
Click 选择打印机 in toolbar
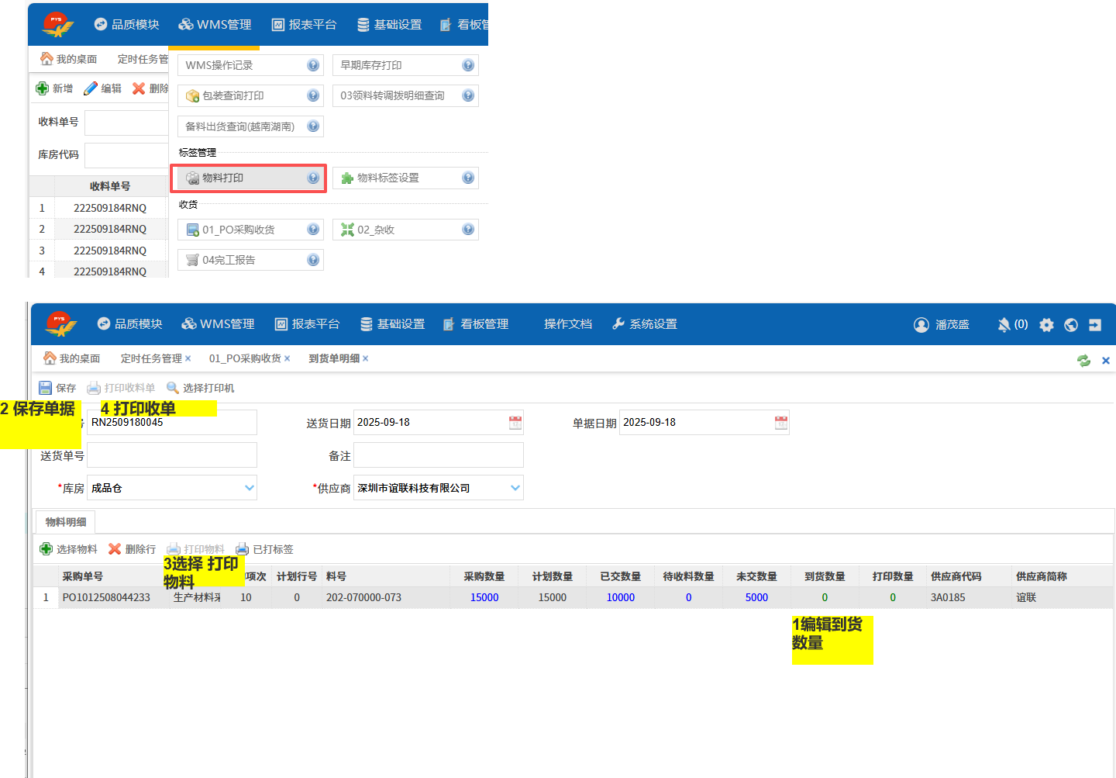[201, 388]
